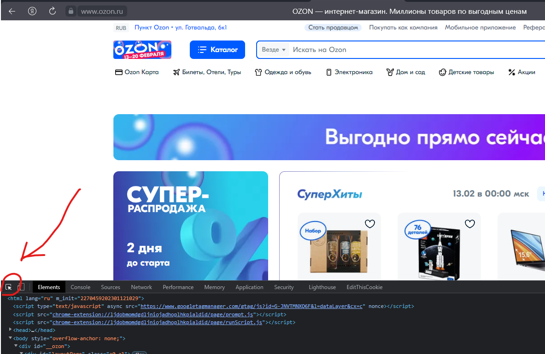Viewport: 545px width, 354px height.
Task: Add the Набор product to favorites
Action: pos(370,224)
